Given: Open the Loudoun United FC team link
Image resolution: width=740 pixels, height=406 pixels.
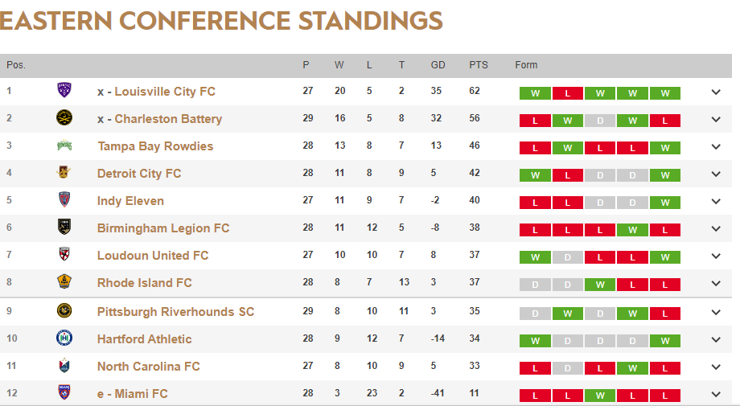Looking at the screenshot, I should pyautogui.click(x=153, y=255).
